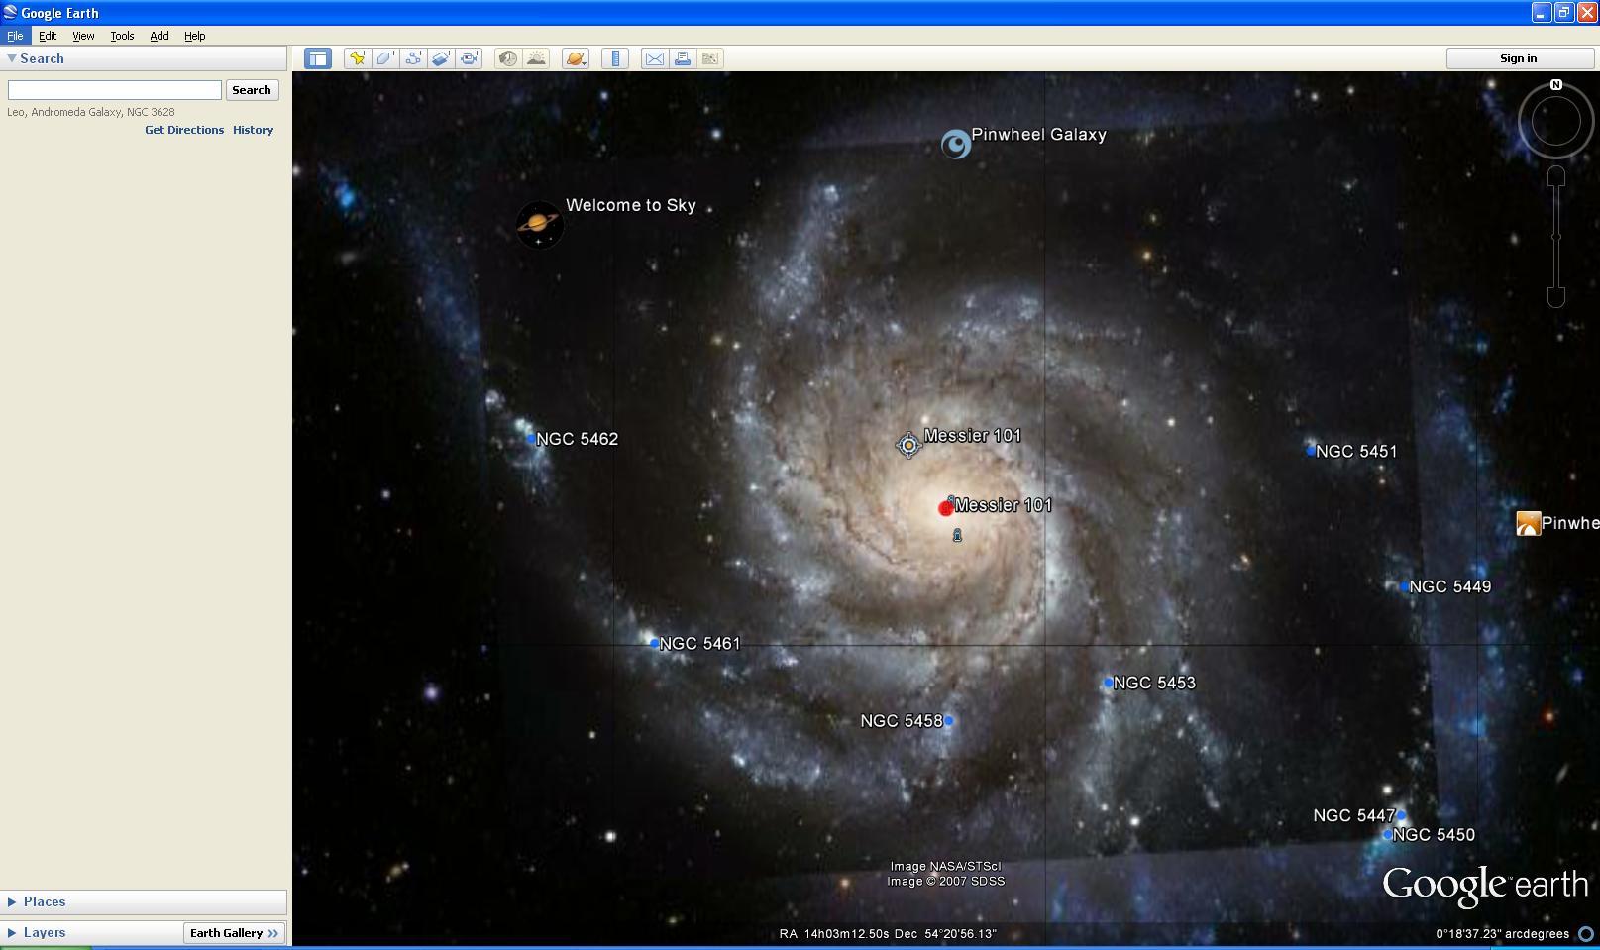The height and width of the screenshot is (950, 1600).
Task: Click the Get Directions link
Action: pyautogui.click(x=184, y=130)
